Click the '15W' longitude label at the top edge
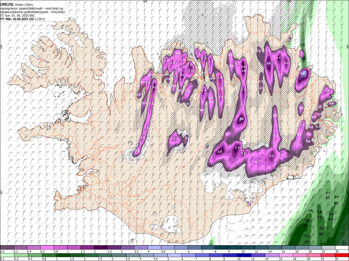349x261 pixels. [x=289, y=1]
